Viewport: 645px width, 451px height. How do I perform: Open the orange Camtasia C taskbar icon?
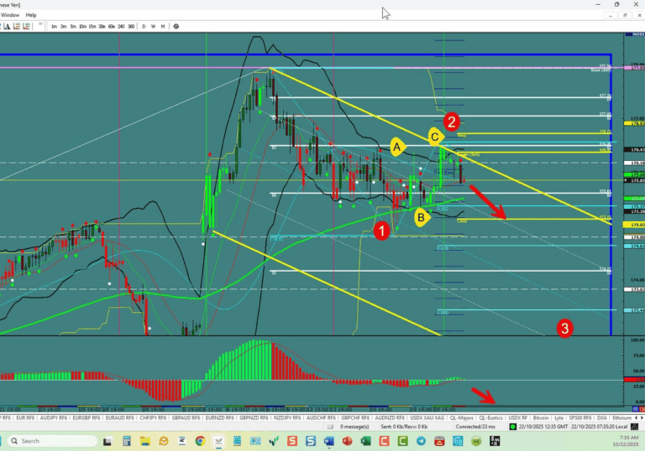[384, 441]
